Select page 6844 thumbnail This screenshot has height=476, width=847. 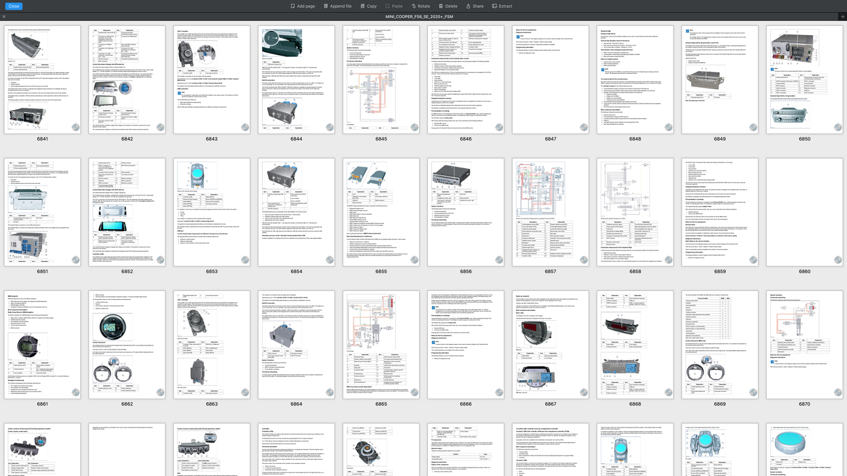click(297, 79)
